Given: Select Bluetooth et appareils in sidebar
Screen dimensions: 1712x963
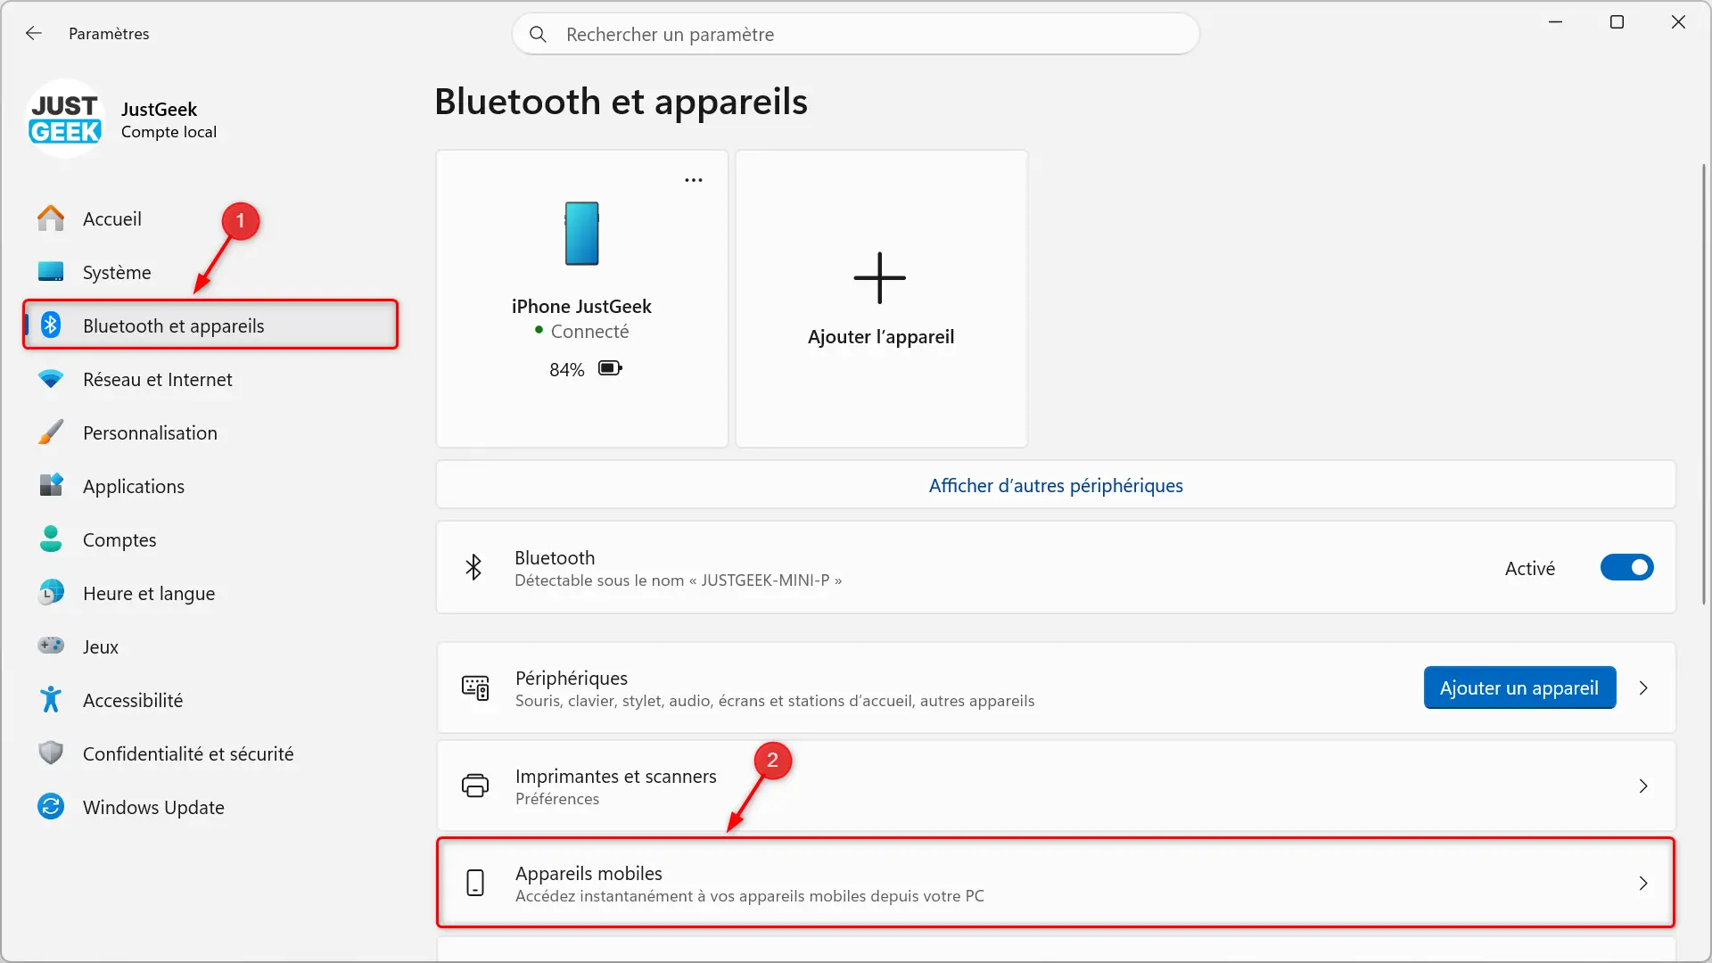Looking at the screenshot, I should [210, 326].
